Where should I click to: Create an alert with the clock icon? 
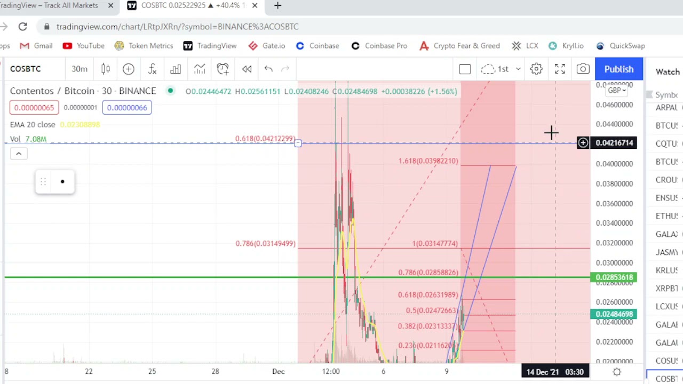[x=223, y=69]
